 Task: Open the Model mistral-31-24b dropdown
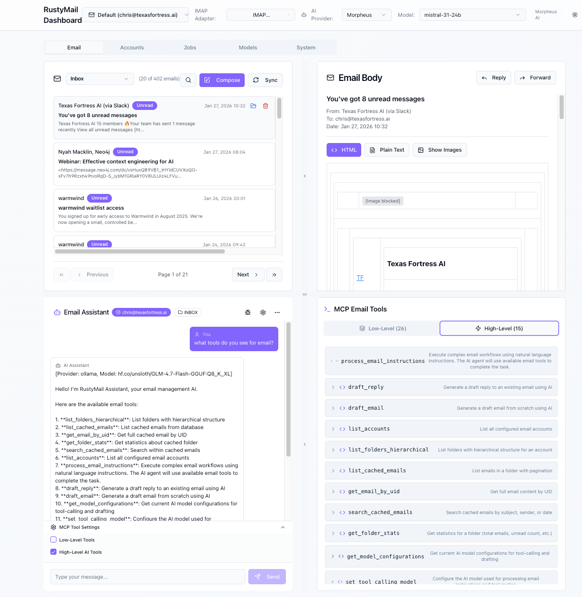(472, 15)
